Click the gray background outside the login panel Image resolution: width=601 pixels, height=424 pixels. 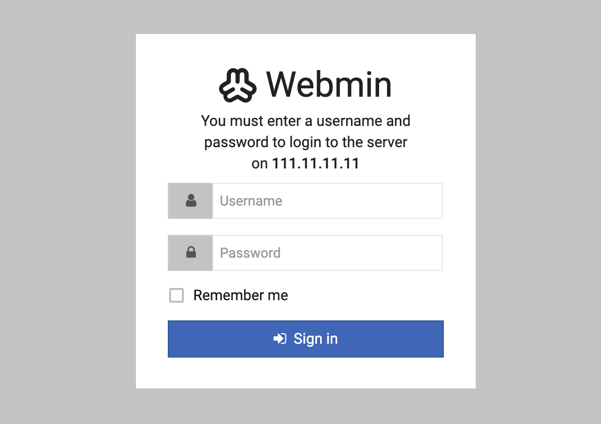64,213
